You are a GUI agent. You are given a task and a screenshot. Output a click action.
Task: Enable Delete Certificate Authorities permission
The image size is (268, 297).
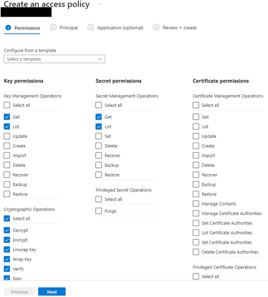coord(196,252)
